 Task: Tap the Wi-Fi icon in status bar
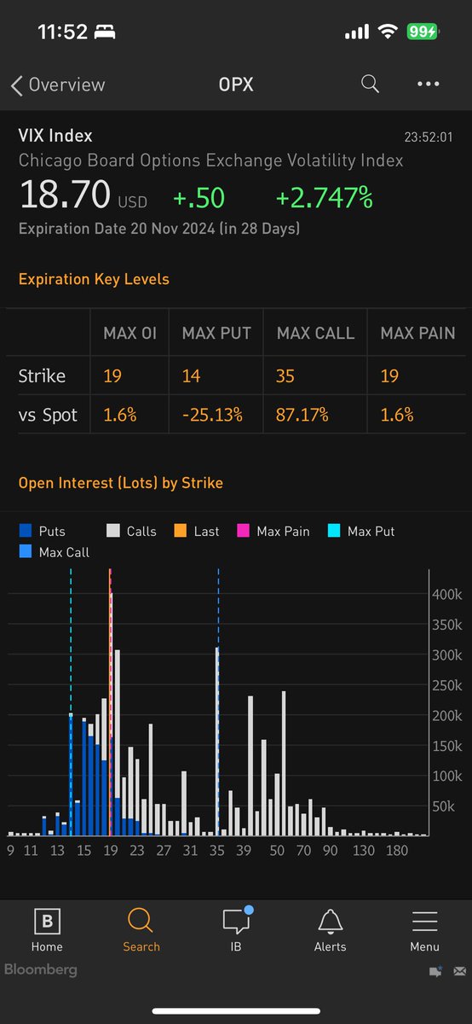click(x=389, y=32)
